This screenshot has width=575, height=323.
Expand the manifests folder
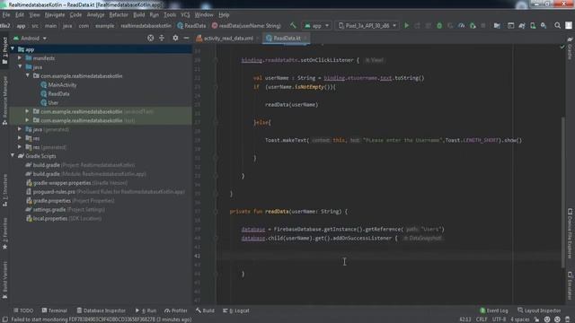(x=20, y=57)
